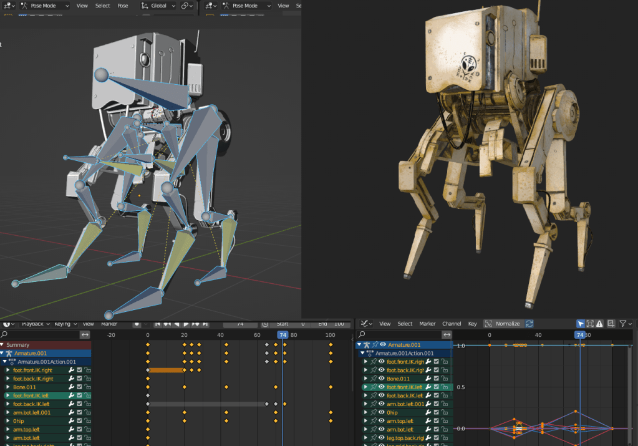
Task: Click wrench modifier icon on Bone.011 timeline row
Action: pos(71,387)
